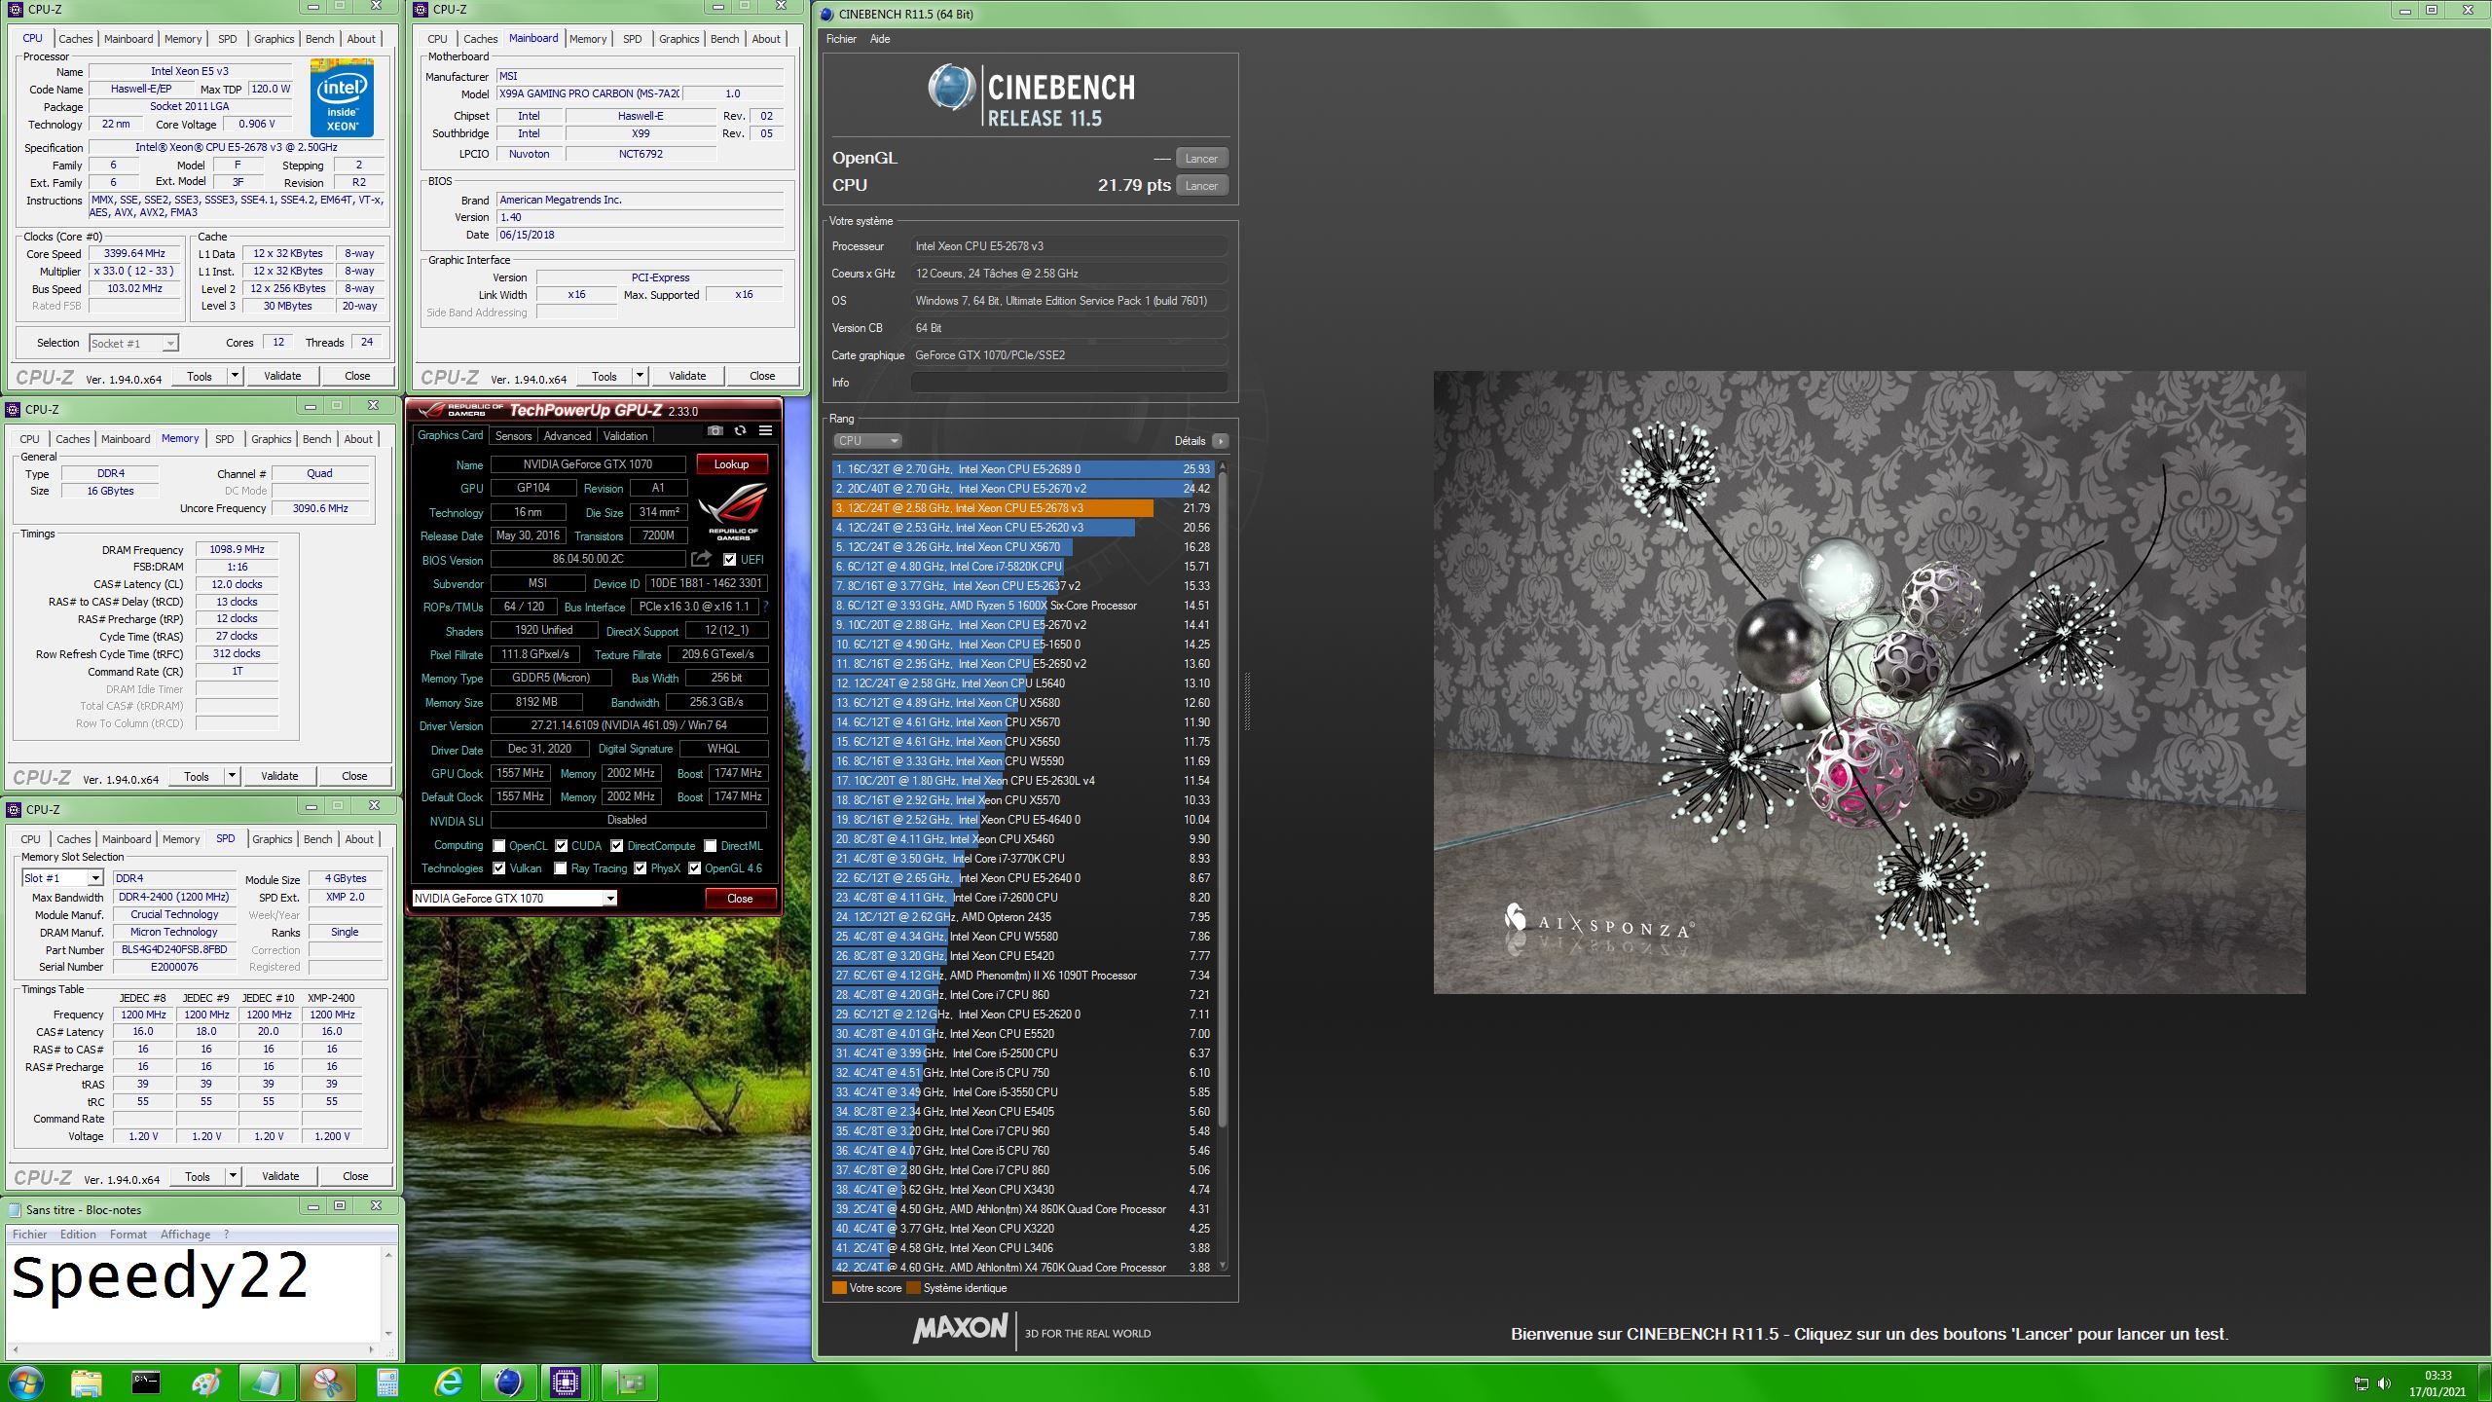Toggle the DirectML checkbox
The image size is (2492, 1402).
click(x=711, y=846)
